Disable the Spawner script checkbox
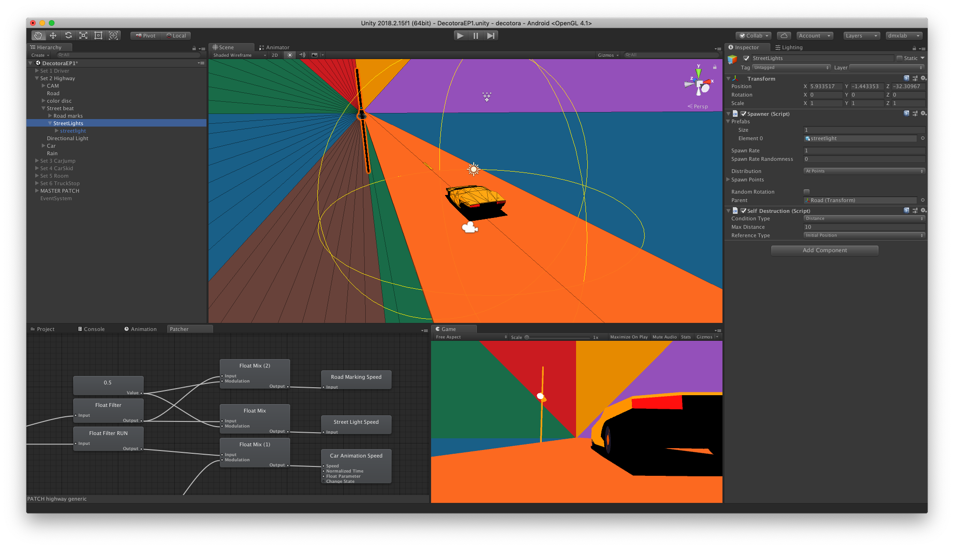This screenshot has width=954, height=548. click(744, 114)
